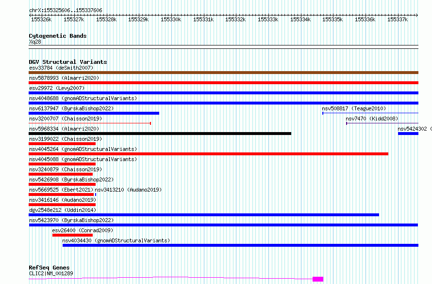The height and width of the screenshot is (284, 432).
Task: Open nsv4045264 (gnomADStructuralVariants) label
Action: [83, 149]
